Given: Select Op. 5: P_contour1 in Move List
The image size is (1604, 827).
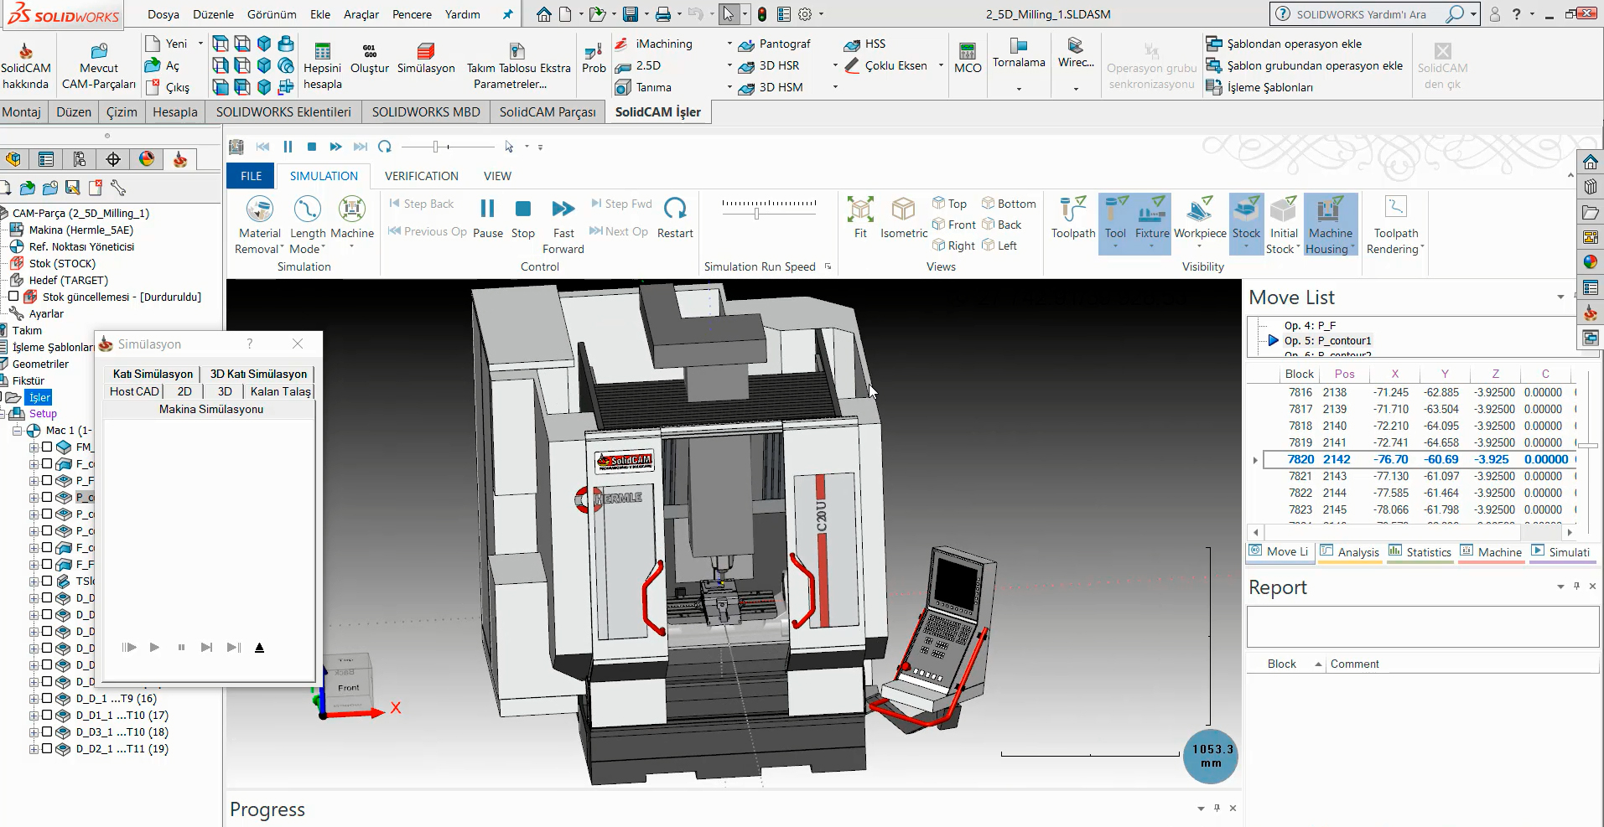Looking at the screenshot, I should point(1327,341).
